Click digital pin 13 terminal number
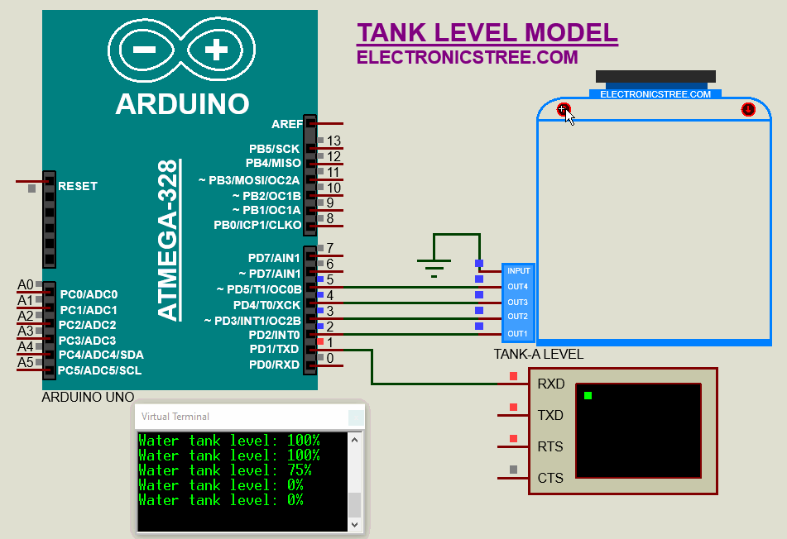The image size is (787, 539). (334, 141)
